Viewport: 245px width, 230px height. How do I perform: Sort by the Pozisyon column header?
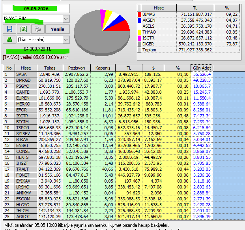point(77,68)
